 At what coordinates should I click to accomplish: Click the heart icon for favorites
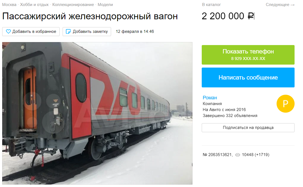point(8,31)
